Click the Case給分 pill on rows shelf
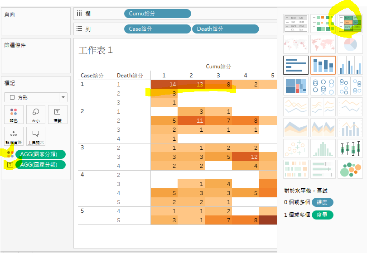 [x=158, y=29]
